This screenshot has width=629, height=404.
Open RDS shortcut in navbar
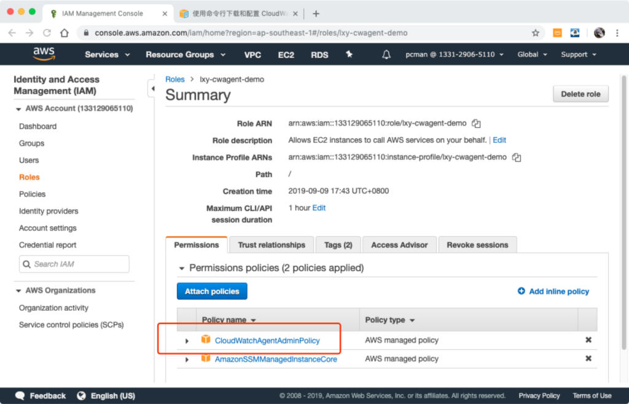click(319, 55)
